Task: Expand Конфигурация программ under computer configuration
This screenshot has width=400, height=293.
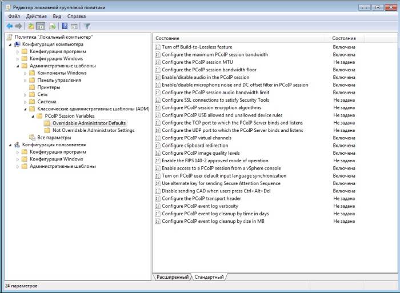Action: [18, 52]
